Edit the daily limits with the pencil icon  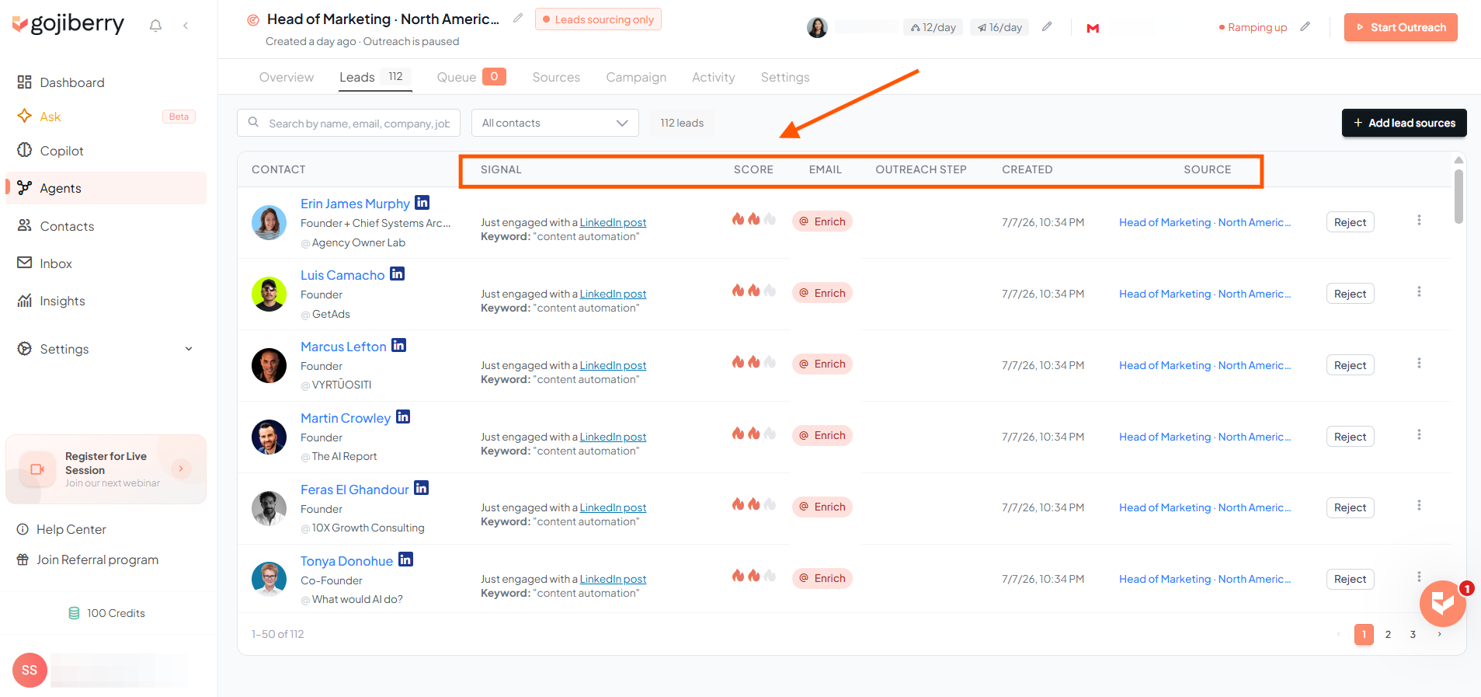pos(1047,26)
